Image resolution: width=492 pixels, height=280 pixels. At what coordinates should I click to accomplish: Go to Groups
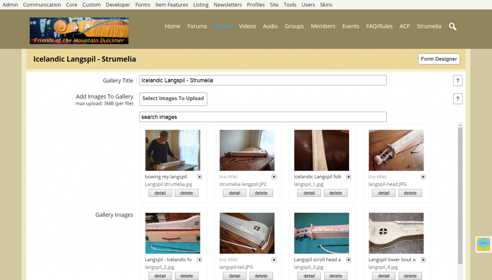294,26
